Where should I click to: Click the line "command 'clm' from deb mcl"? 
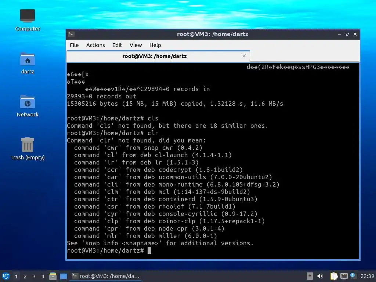(x=162, y=192)
